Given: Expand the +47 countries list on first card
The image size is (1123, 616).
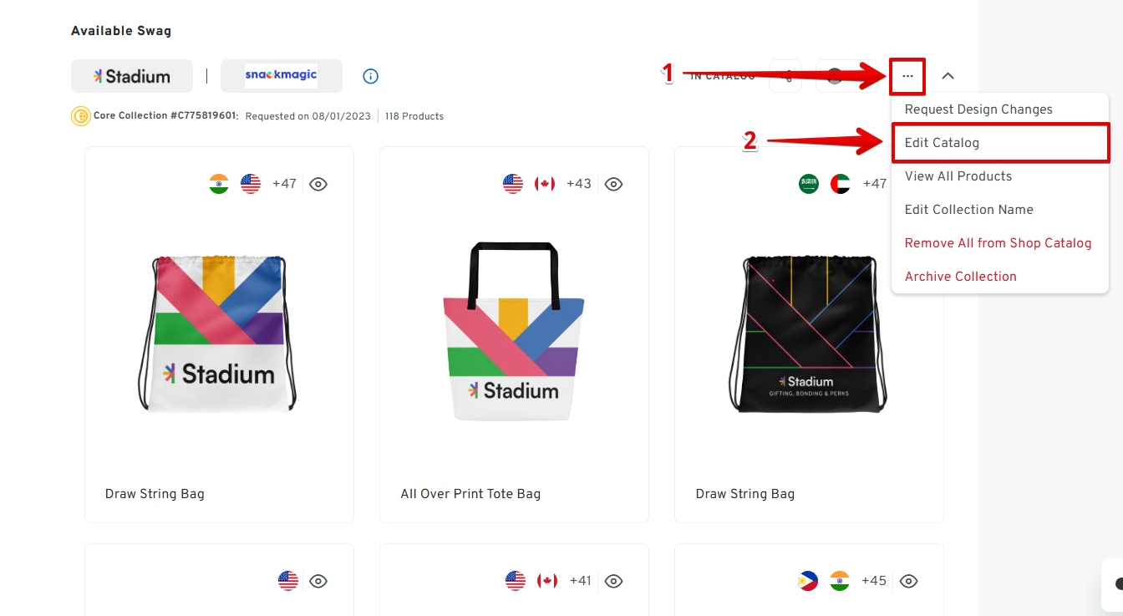Looking at the screenshot, I should click(284, 184).
